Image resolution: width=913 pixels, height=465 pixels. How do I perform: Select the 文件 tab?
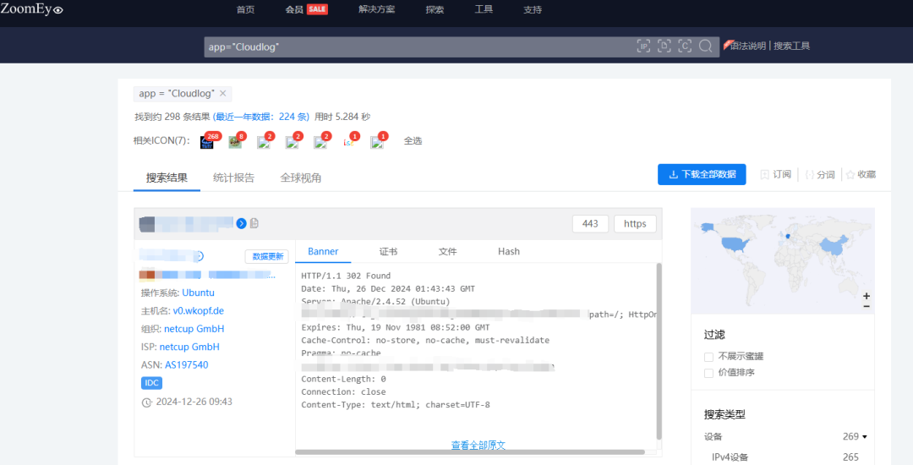(x=447, y=251)
